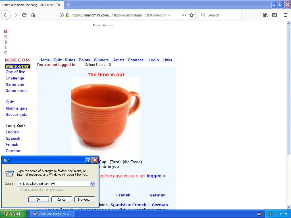Click the vertical page scrollbar

coord(289,90)
